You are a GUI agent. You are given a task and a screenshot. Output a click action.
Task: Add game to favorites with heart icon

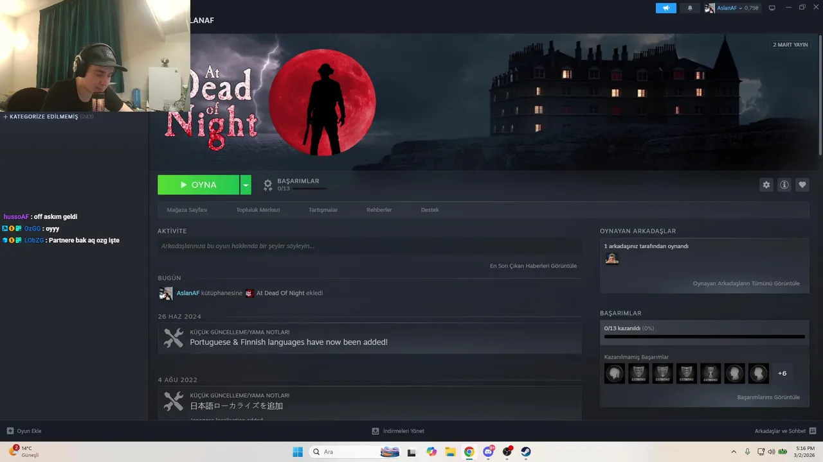[x=802, y=185]
